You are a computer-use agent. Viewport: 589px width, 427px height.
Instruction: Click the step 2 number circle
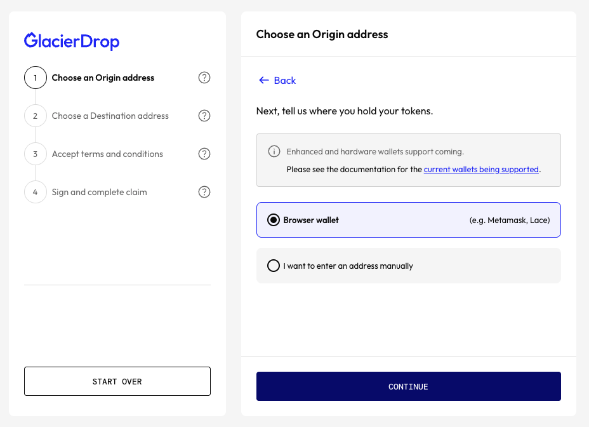pyautogui.click(x=36, y=116)
